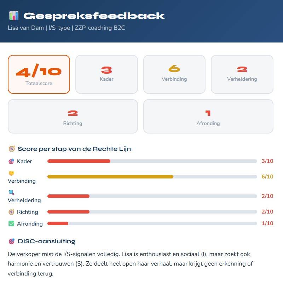
Task: Click the target icon beside Kader row
Action: point(11,161)
